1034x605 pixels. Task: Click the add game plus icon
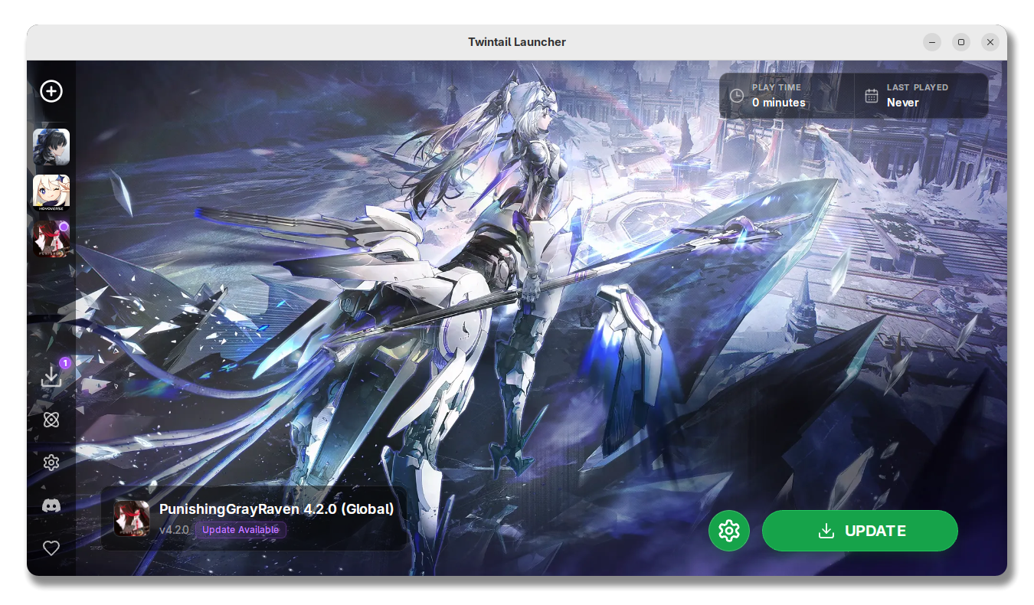click(x=51, y=91)
